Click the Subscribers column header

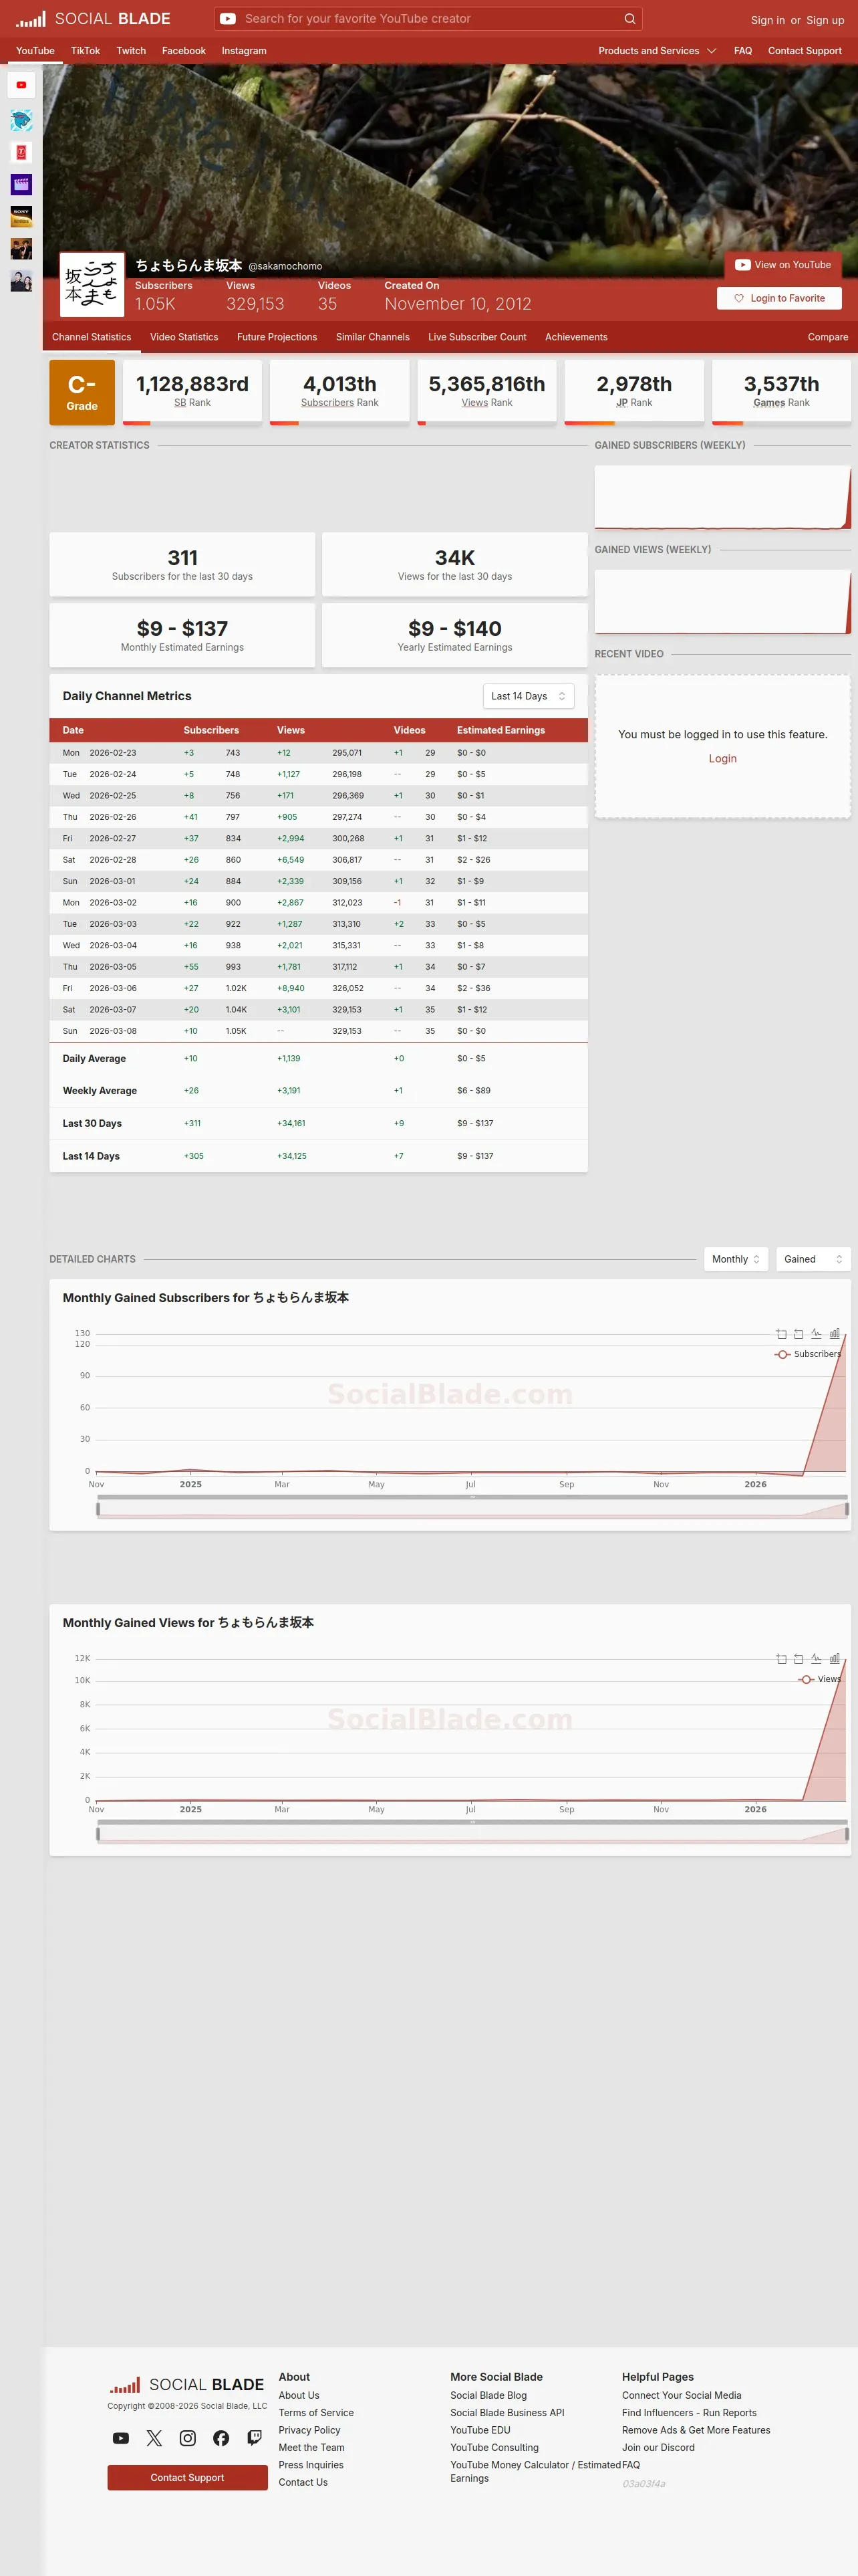pos(210,730)
